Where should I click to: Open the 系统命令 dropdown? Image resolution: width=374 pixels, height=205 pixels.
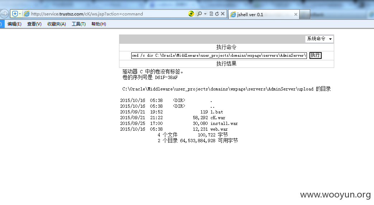click(x=319, y=39)
